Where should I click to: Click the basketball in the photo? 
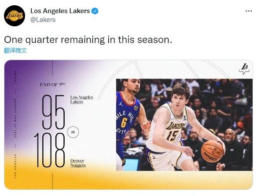pos(212,151)
